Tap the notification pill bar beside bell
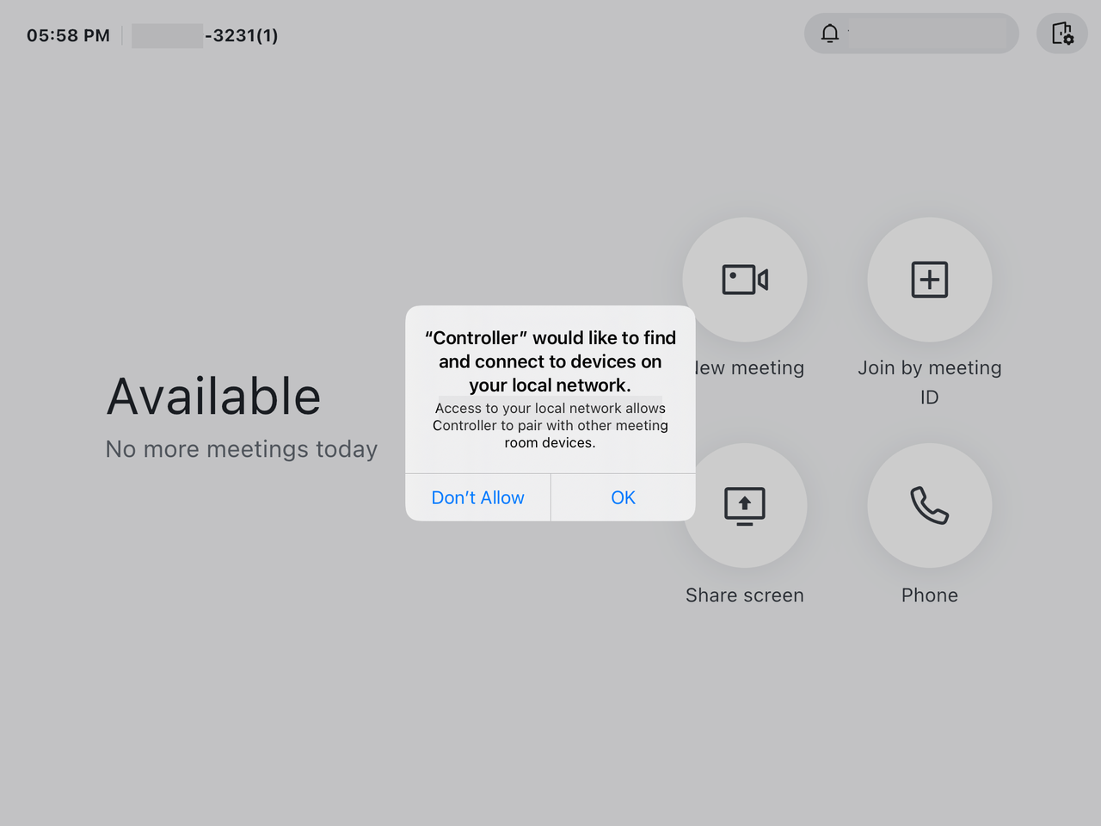 click(929, 34)
